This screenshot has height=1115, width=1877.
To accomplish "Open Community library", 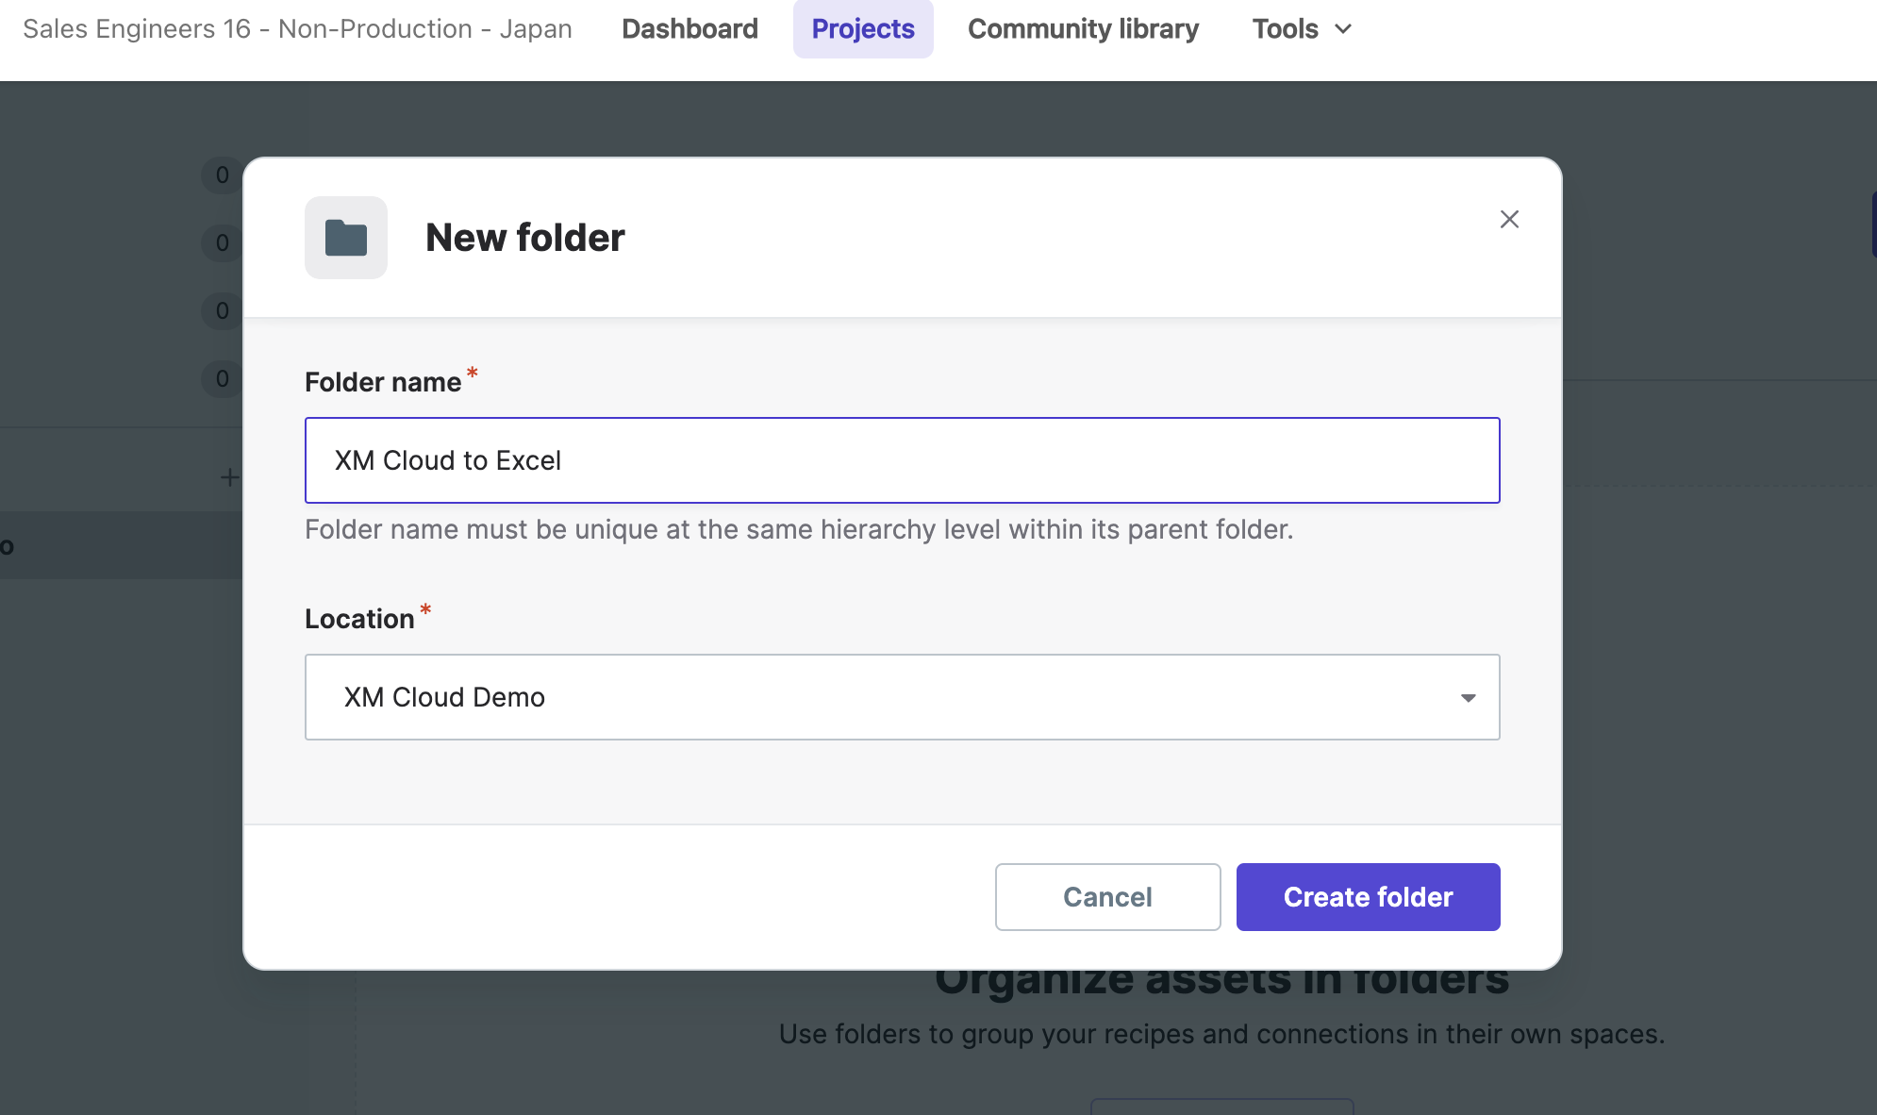I will 1083,29.
